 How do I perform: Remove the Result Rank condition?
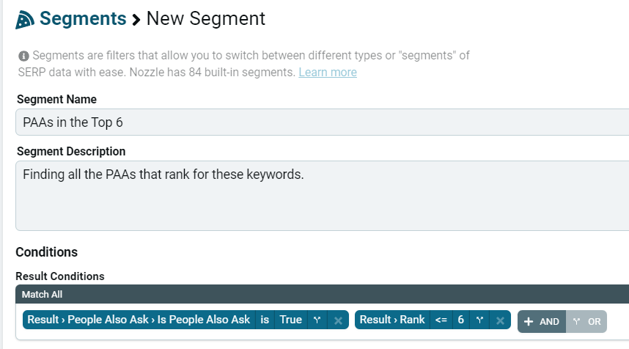500,320
